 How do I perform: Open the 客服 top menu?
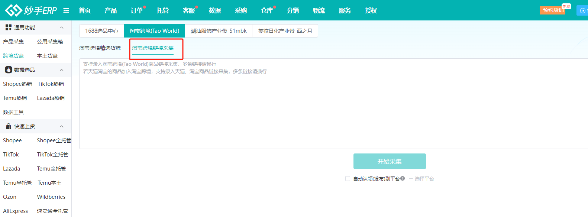tap(189, 10)
